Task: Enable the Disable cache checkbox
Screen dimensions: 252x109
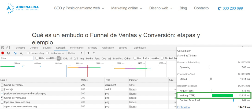Action: [x=47, y=53]
